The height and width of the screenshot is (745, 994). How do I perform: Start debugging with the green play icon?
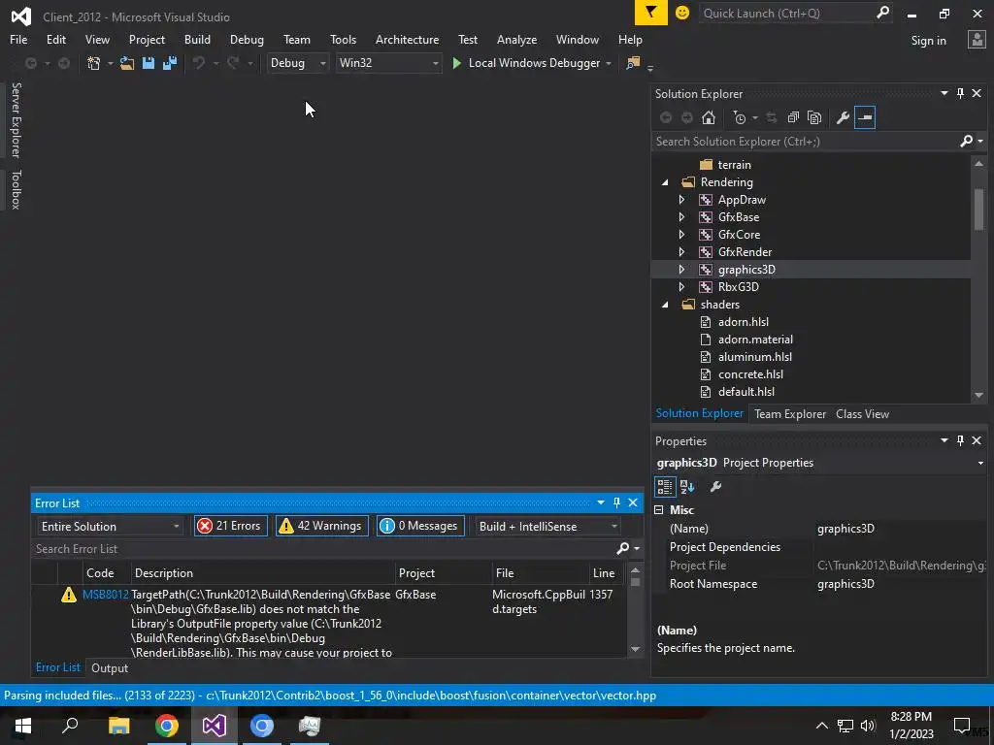point(456,63)
